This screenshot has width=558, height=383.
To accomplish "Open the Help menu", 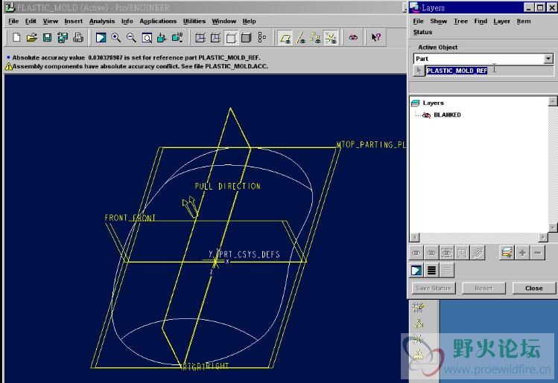I will [249, 21].
